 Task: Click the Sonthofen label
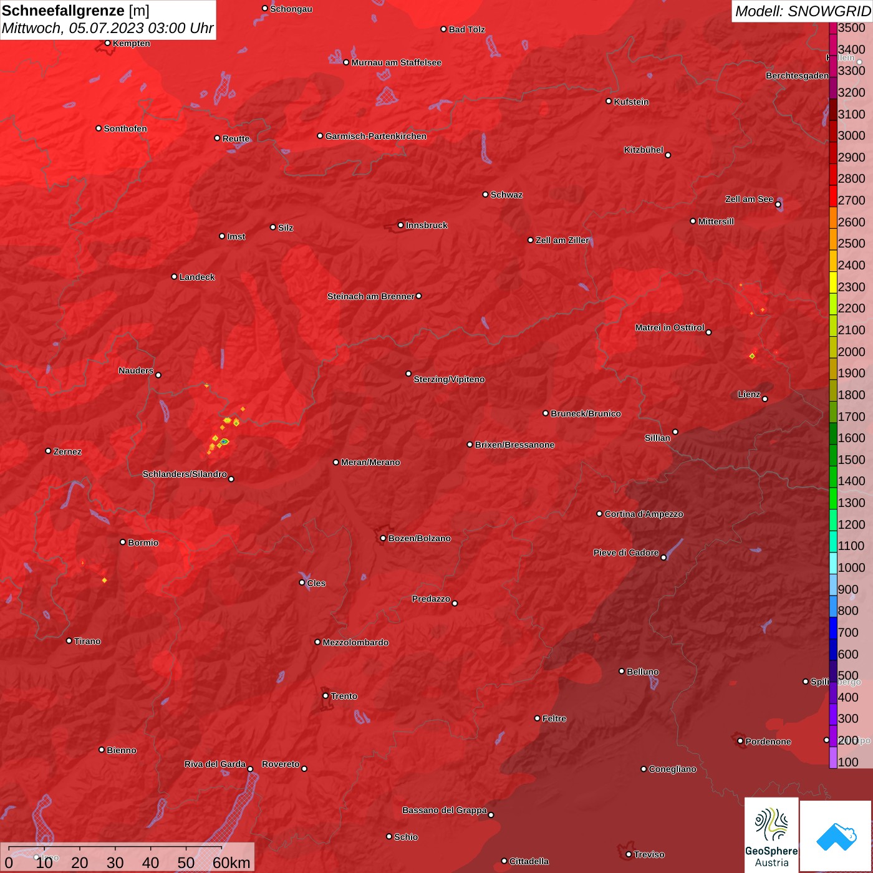[125, 128]
